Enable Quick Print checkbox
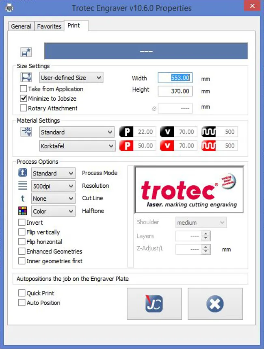Viewport: 264px width, 349px height. 22,293
